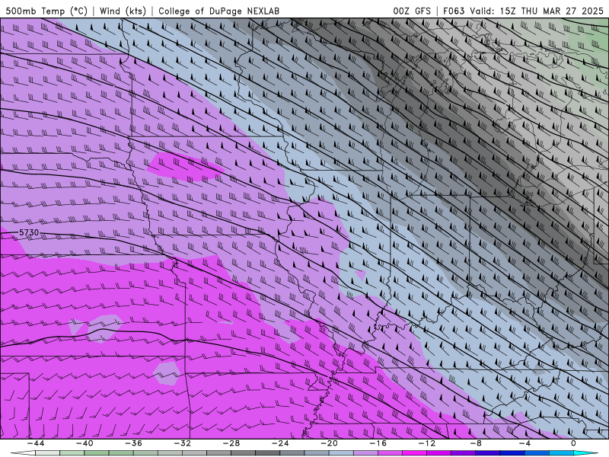Screen dimensions: 609x457
Task: Click the "5730" height contour label
Action: (29, 232)
